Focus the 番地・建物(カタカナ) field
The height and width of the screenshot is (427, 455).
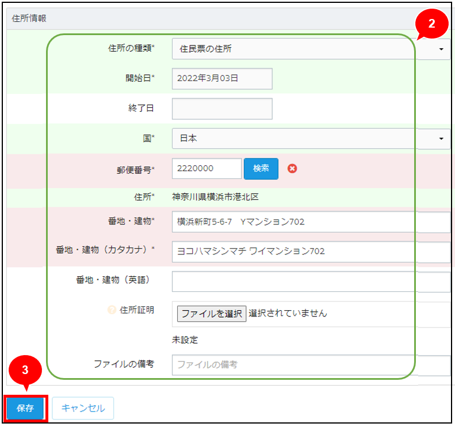click(x=311, y=251)
